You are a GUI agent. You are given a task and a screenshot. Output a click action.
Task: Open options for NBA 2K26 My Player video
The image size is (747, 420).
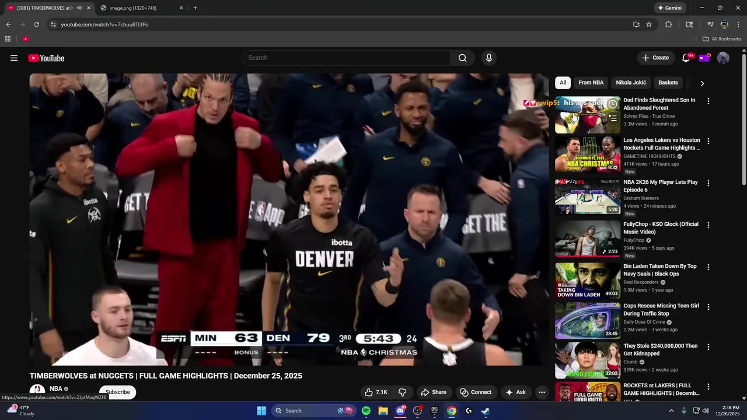[708, 183]
